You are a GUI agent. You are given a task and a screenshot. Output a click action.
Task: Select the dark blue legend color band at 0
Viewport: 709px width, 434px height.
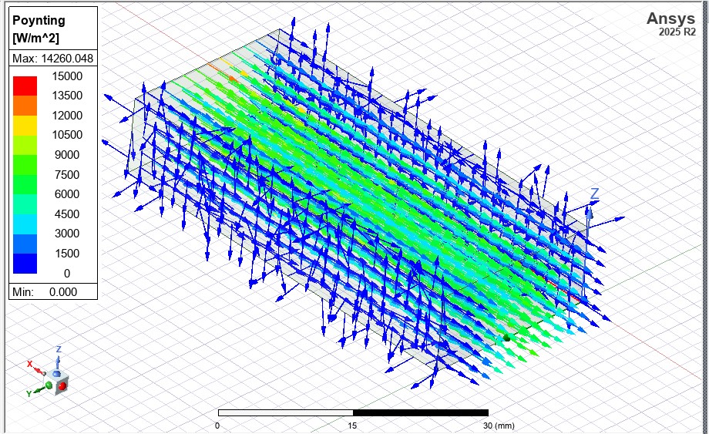click(x=25, y=264)
